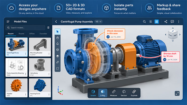Viewport: 187px width, 105px height.
Task: Rotate view up with cube arrow
Action: tap(173, 28)
